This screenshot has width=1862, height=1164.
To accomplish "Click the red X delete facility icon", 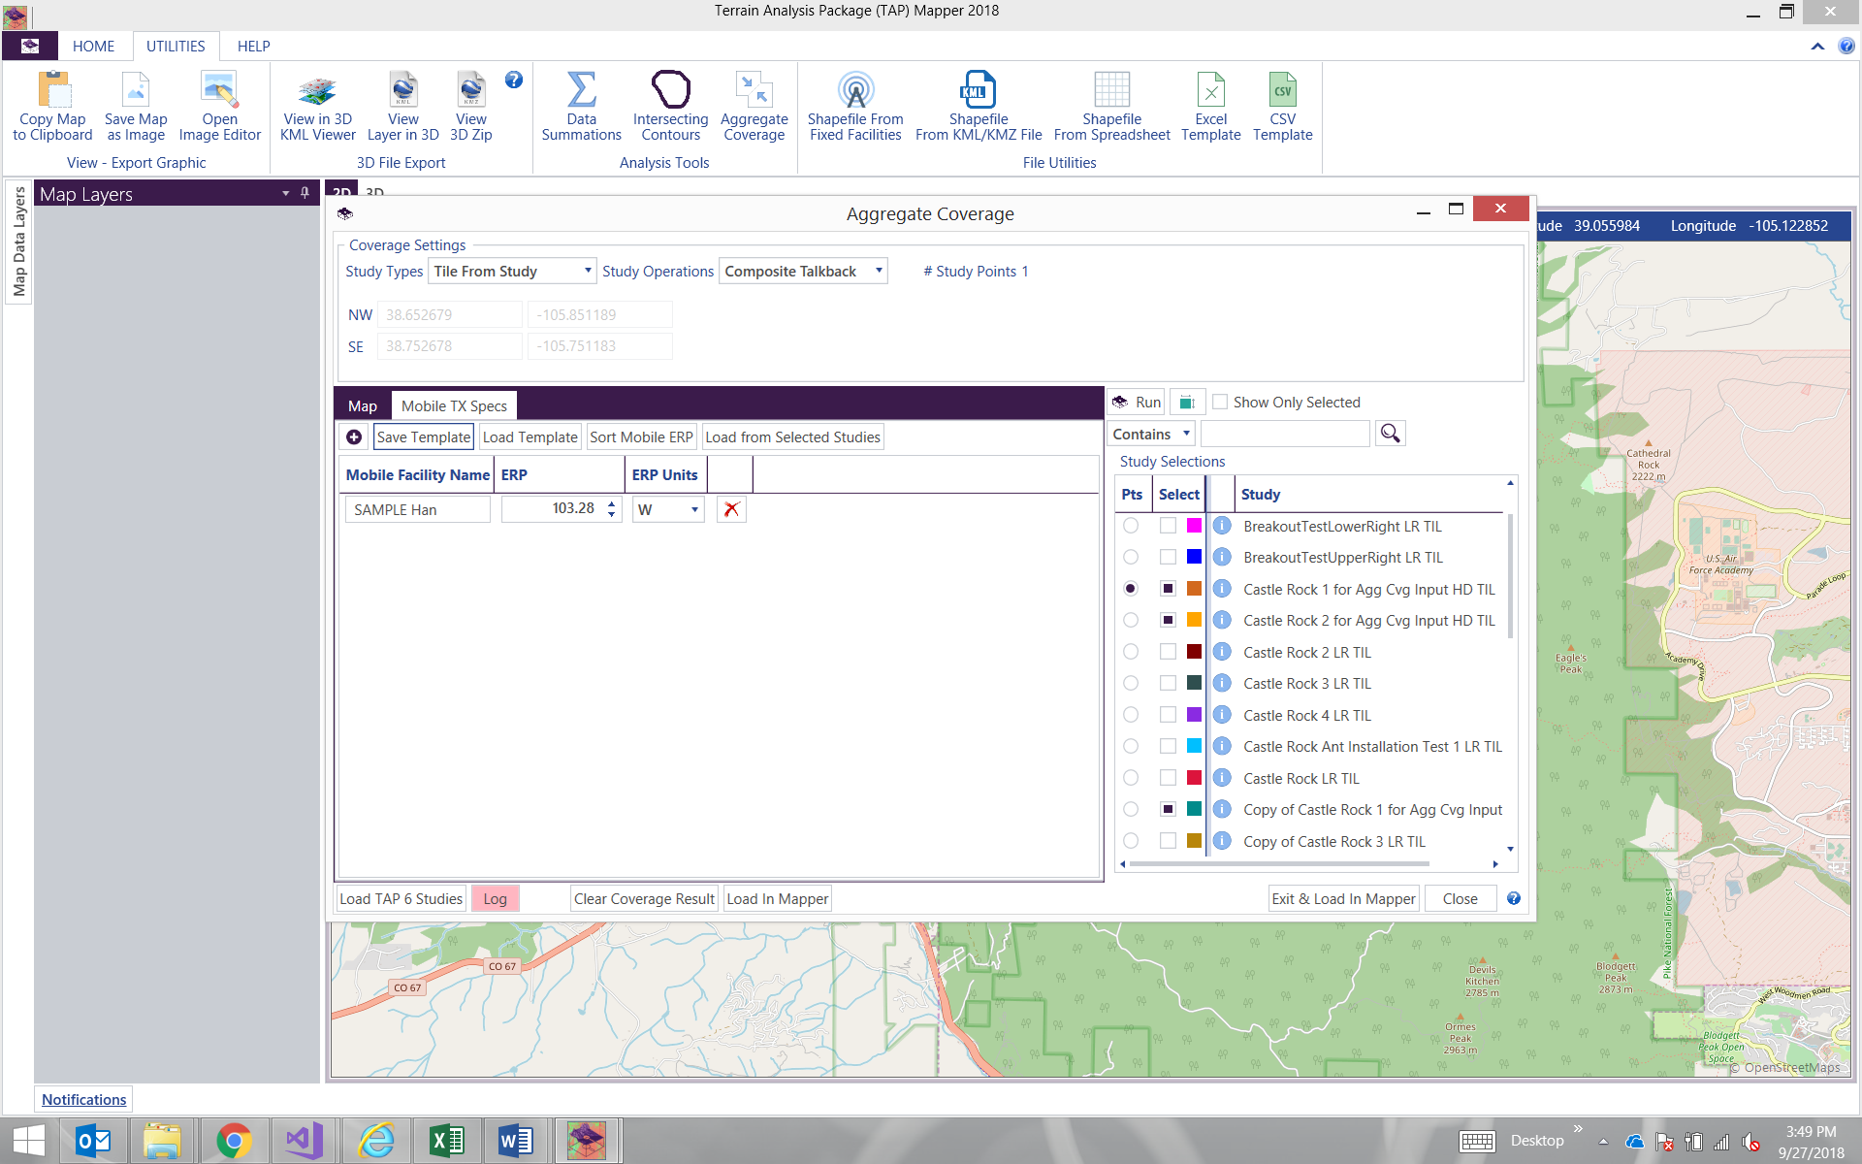I will click(x=731, y=509).
